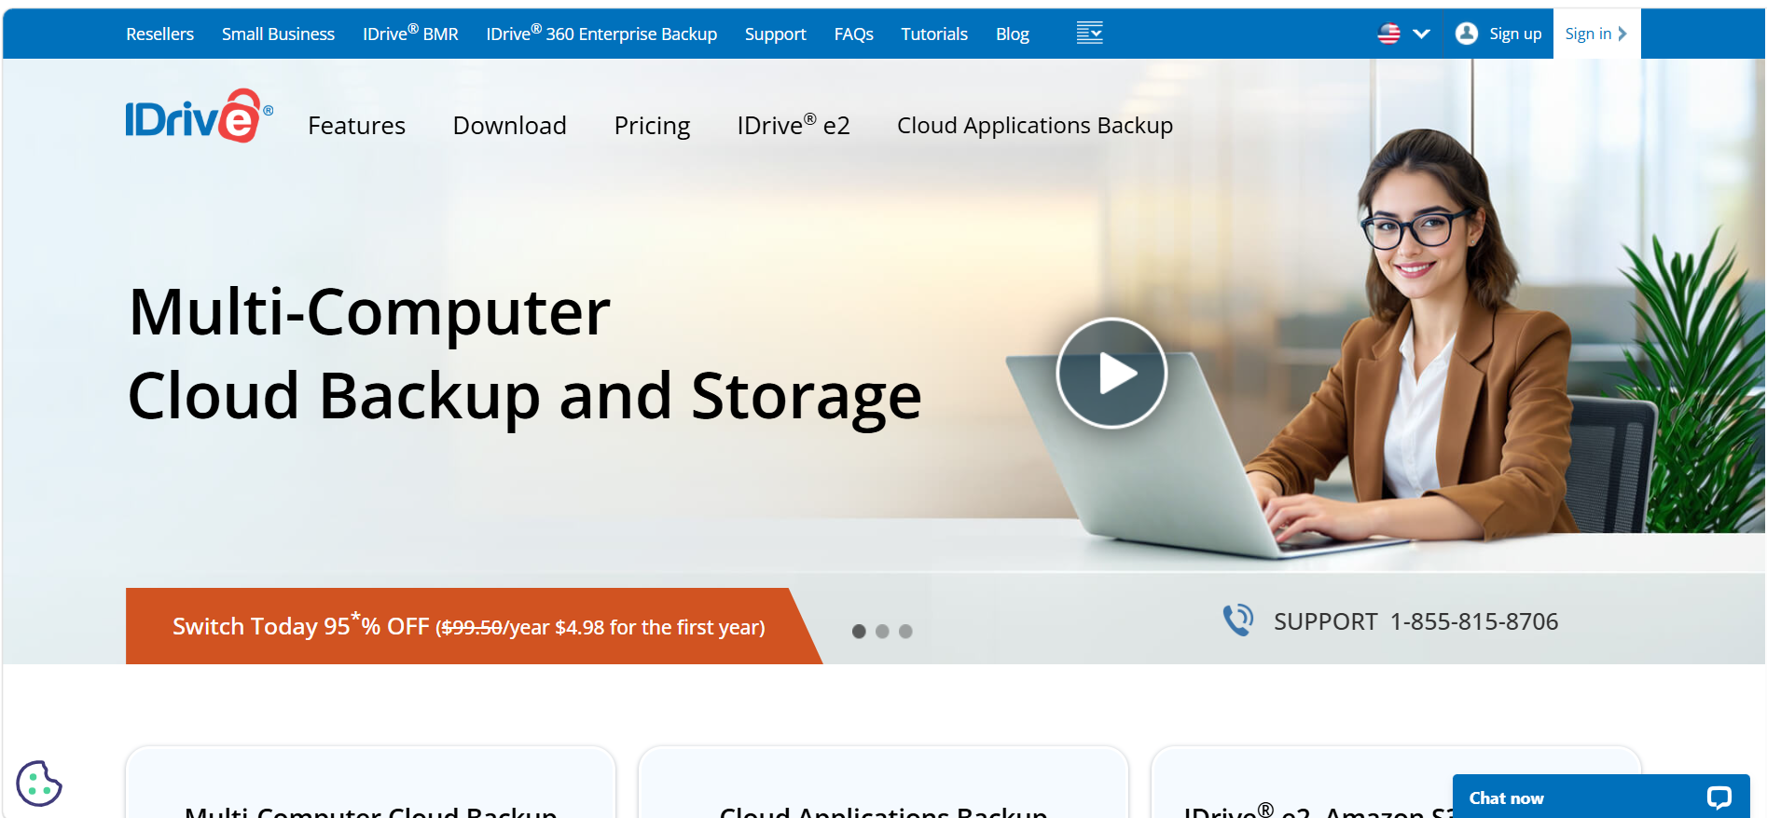Click the Sign in button
1767x818 pixels.
coord(1596,34)
